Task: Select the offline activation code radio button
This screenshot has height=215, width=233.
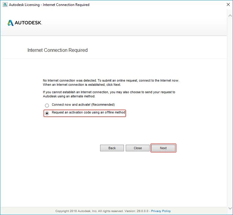Action: [47, 113]
